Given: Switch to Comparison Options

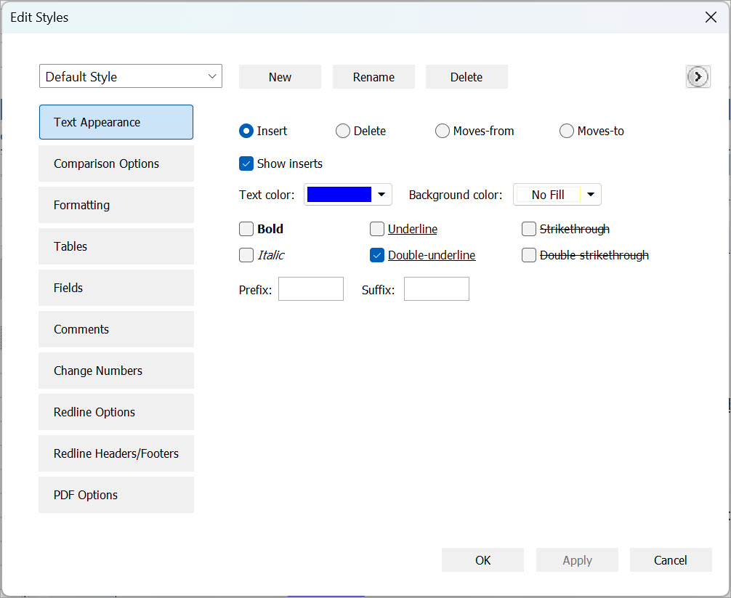Looking at the screenshot, I should pyautogui.click(x=116, y=163).
